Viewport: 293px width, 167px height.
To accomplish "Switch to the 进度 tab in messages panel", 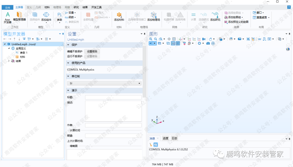I will tap(165, 138).
